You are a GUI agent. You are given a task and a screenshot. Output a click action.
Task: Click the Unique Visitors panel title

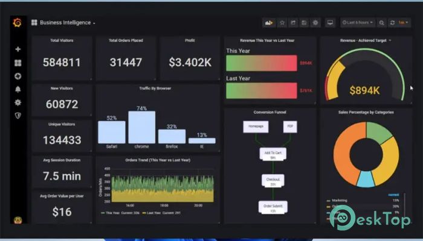click(x=62, y=124)
